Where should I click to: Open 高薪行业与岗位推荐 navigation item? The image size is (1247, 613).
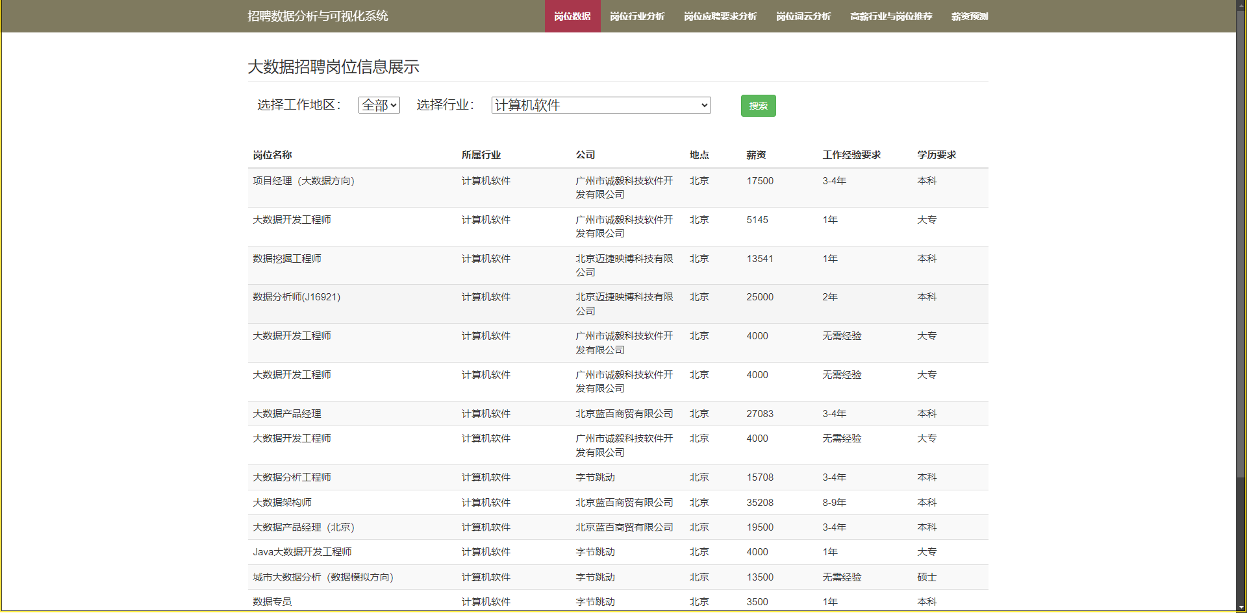(x=890, y=16)
